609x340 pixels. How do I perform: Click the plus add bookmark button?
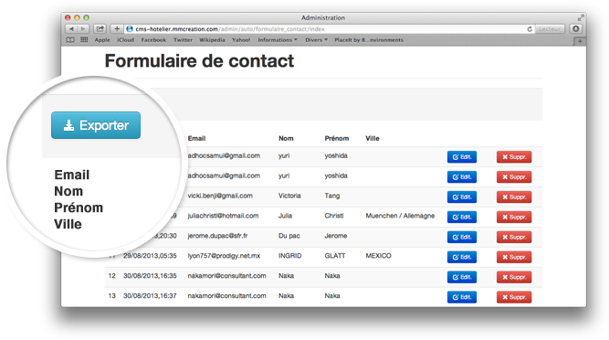(x=117, y=28)
